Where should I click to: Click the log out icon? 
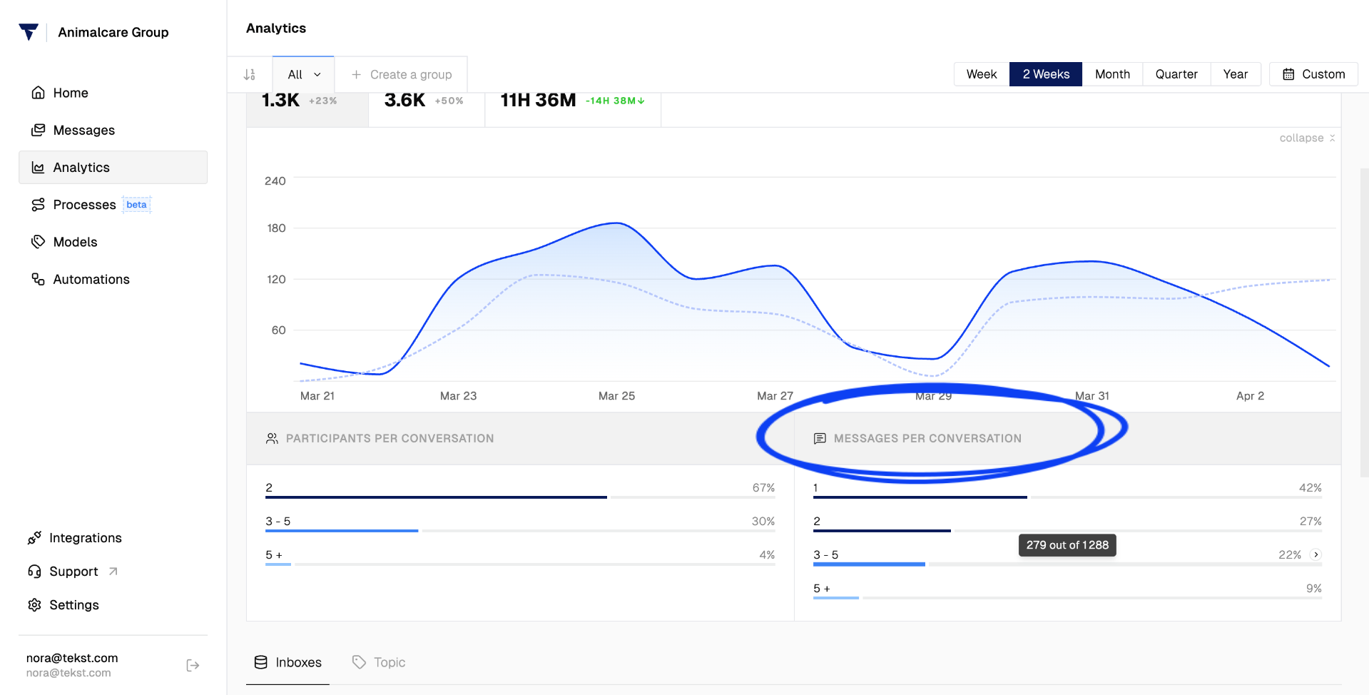click(193, 665)
